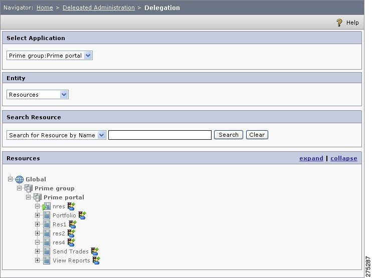Click the delegate icon next to res4

pos(71,242)
